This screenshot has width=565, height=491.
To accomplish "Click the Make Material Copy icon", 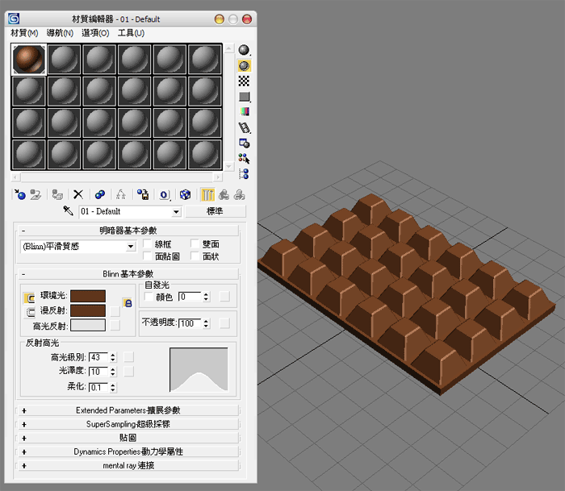I will point(100,195).
